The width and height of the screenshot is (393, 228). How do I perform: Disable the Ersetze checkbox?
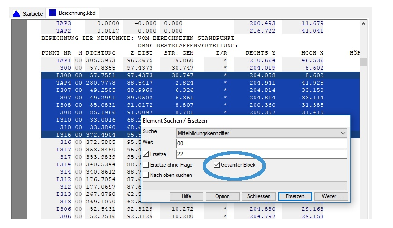click(146, 154)
